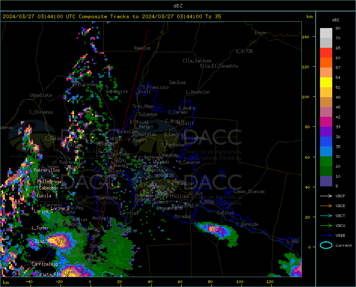The width and height of the screenshot is (356, 287).
Task: Select the red 65 dBZ color swatch
Action: point(326,53)
